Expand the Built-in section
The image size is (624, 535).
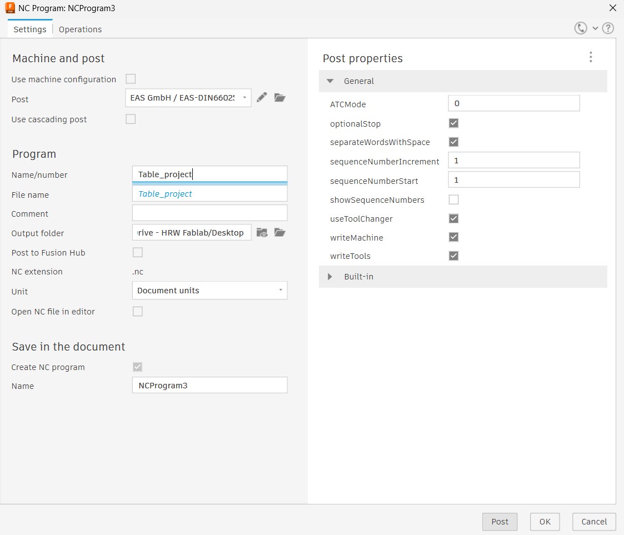[x=330, y=277]
